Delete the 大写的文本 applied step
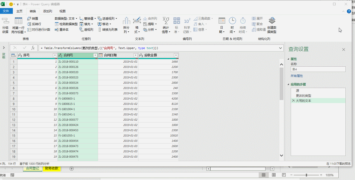 pos(293,101)
